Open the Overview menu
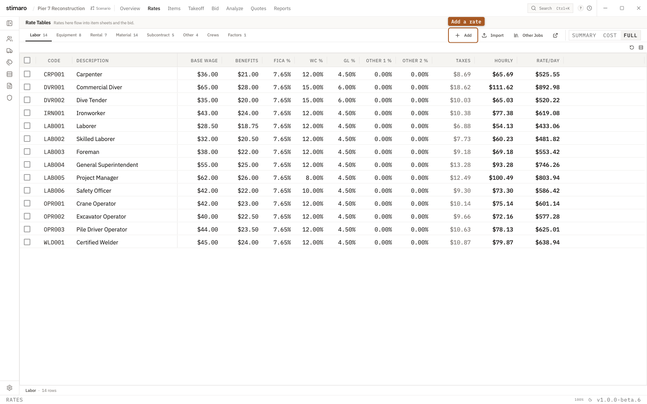The image size is (647, 404). pos(130,8)
